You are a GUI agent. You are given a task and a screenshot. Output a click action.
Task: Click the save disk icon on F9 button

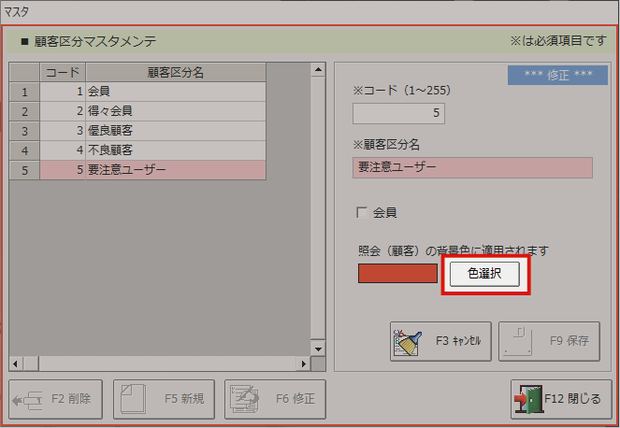point(518,341)
